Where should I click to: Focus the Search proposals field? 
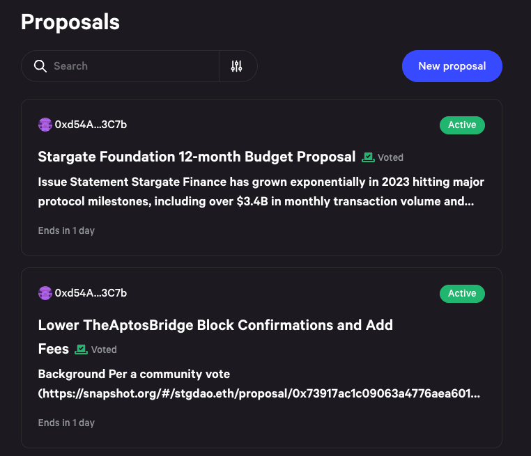coord(135,66)
